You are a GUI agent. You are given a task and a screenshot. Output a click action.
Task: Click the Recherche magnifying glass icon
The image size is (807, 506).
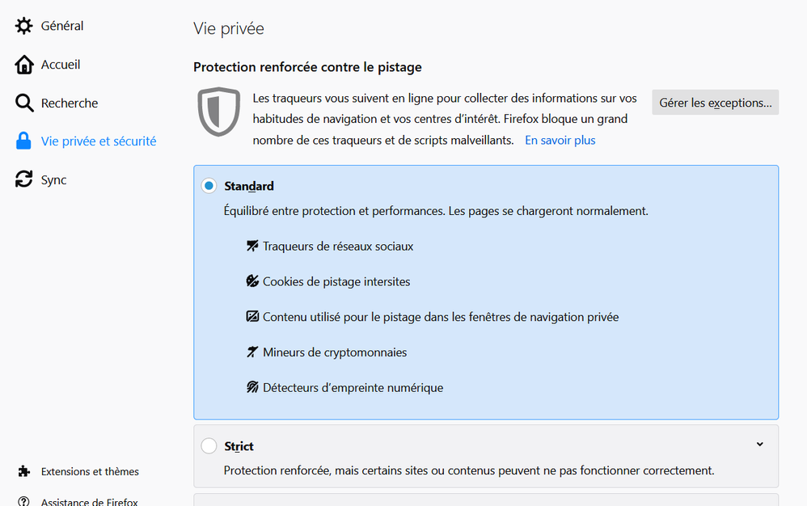(x=23, y=103)
